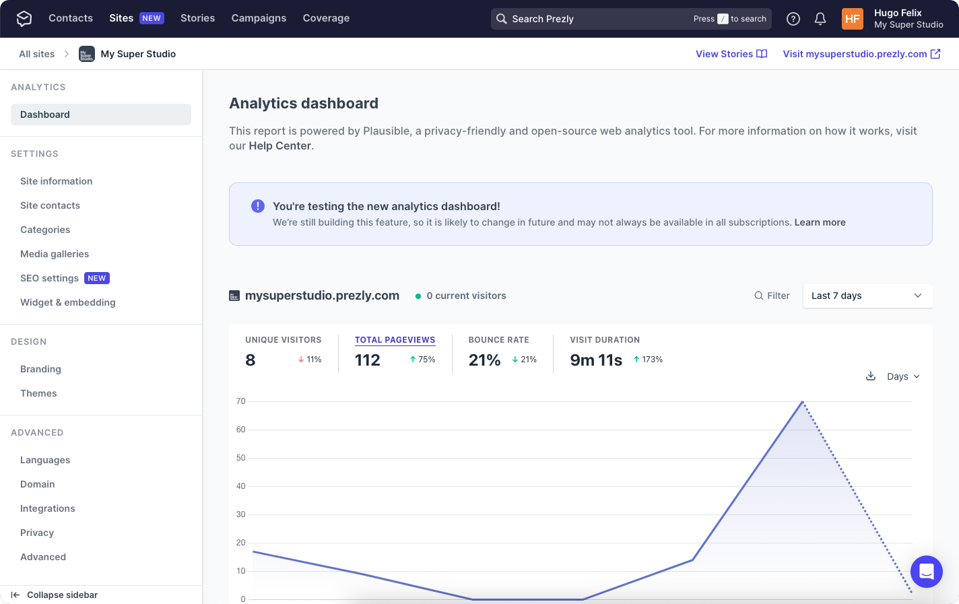
Task: Open Site information settings
Action: pyautogui.click(x=57, y=181)
